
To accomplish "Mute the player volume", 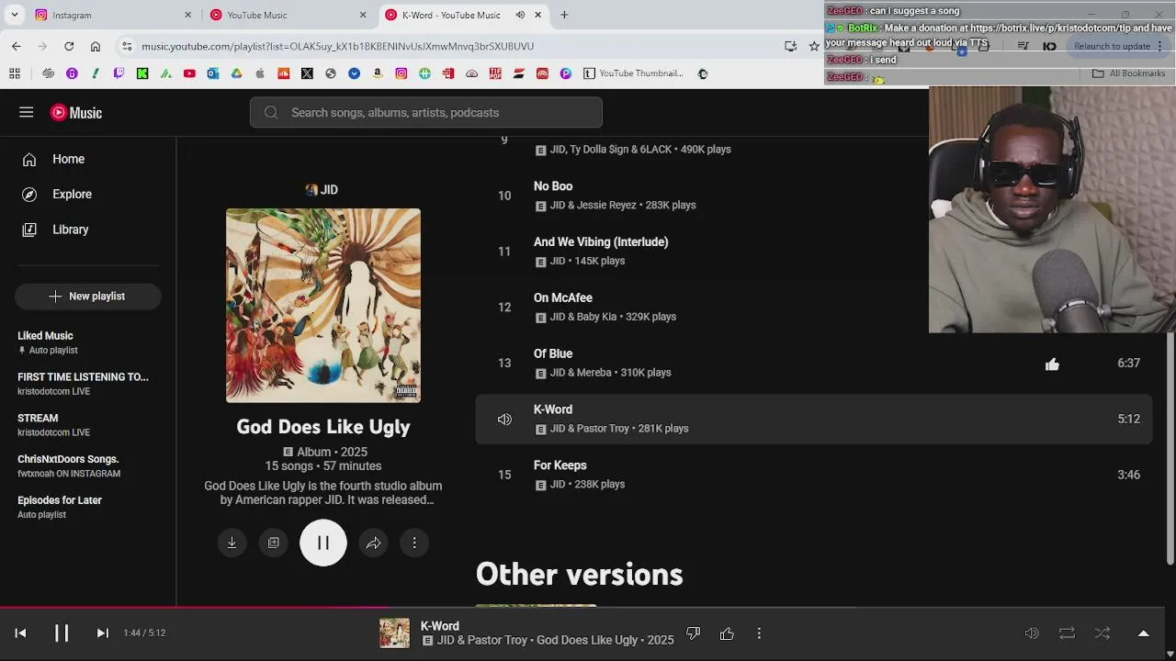I will click(1032, 633).
